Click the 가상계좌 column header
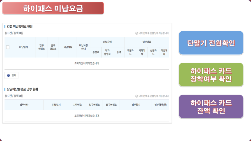The width and height of the screenshot is (251, 141). click(164, 52)
